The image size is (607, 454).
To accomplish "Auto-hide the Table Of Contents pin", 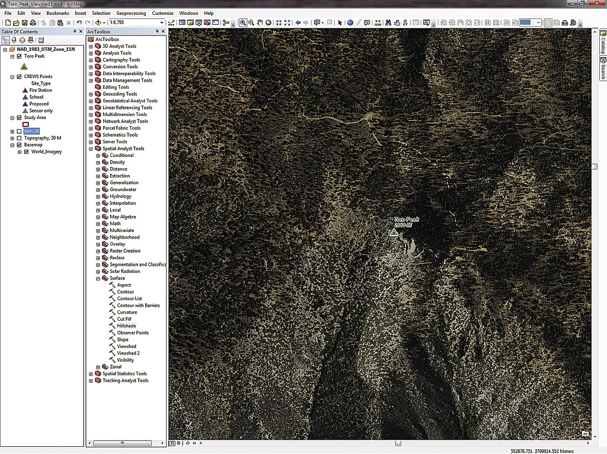I will (75, 31).
